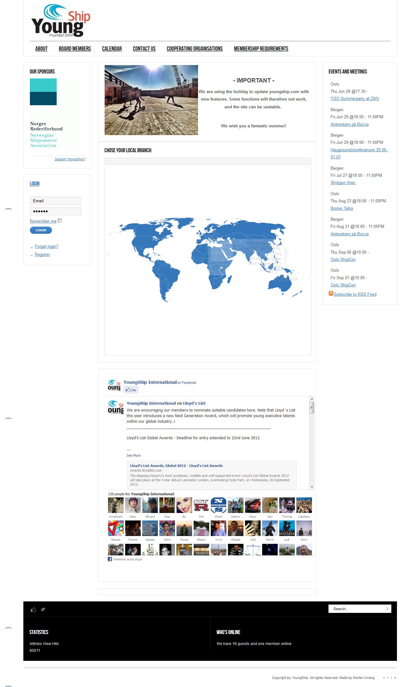420x687 pixels.
Task: Open the Ankerdram på Bocca event on Aug 31
Action: pos(349,234)
